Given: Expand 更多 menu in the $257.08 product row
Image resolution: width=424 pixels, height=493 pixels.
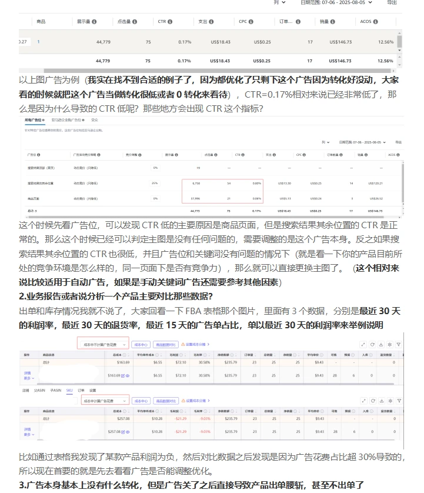Looking at the screenshot, I should 29,435.
